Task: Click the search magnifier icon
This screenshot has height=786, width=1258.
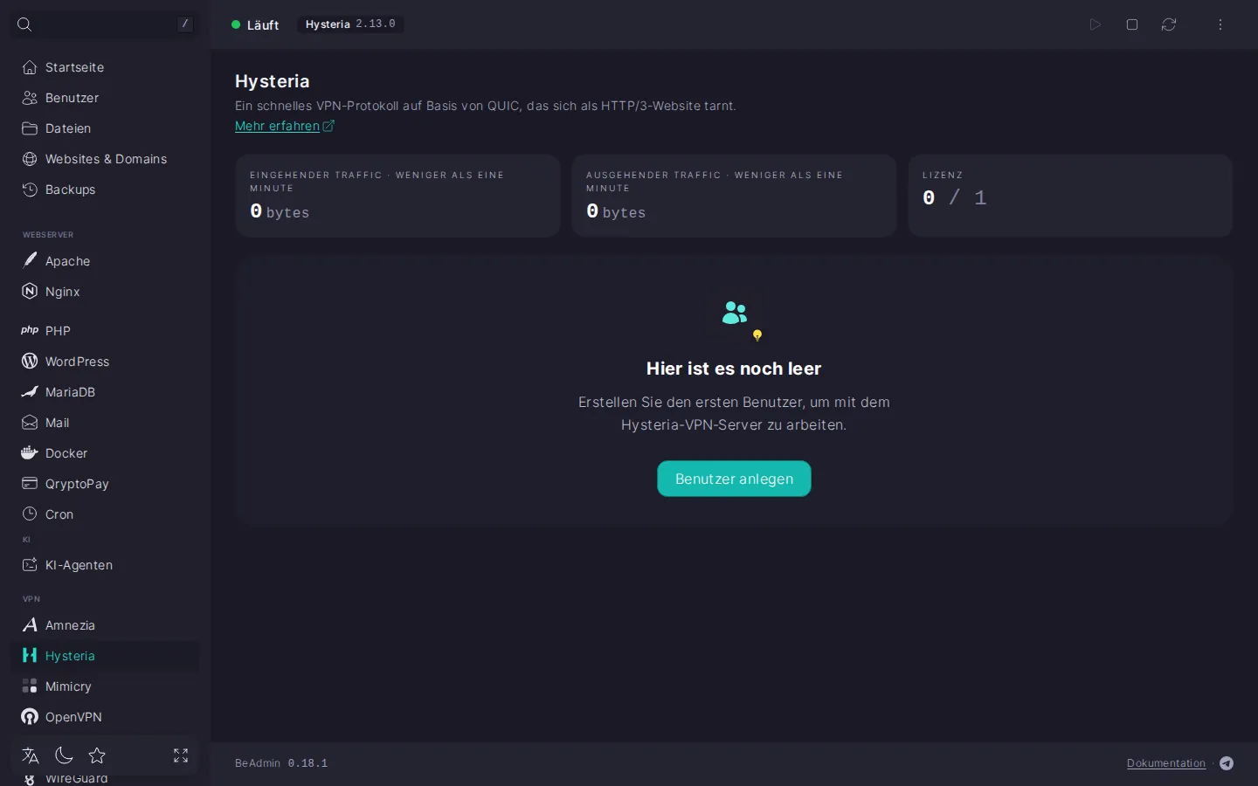Action: 24,24
